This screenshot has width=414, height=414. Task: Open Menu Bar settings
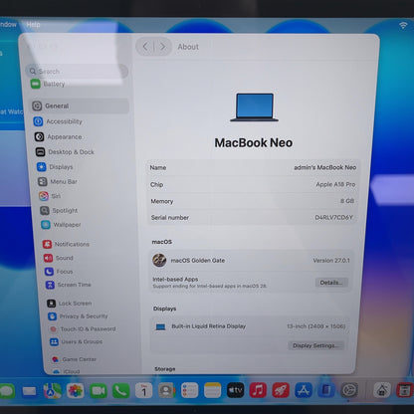click(58, 182)
